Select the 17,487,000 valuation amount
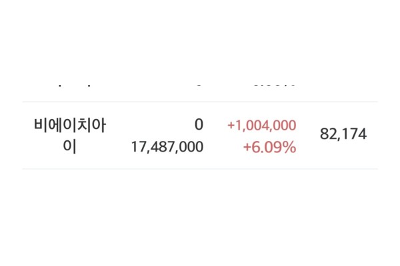The width and height of the screenshot is (400, 266). click(167, 147)
